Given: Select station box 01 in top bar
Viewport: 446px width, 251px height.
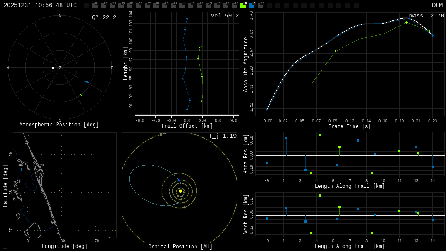Looking at the screenshot, I should (x=95, y=5).
